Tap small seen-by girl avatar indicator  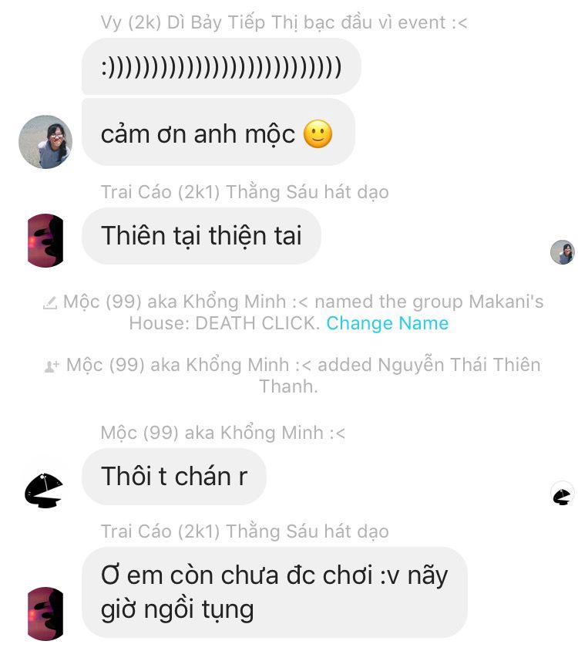click(x=563, y=252)
